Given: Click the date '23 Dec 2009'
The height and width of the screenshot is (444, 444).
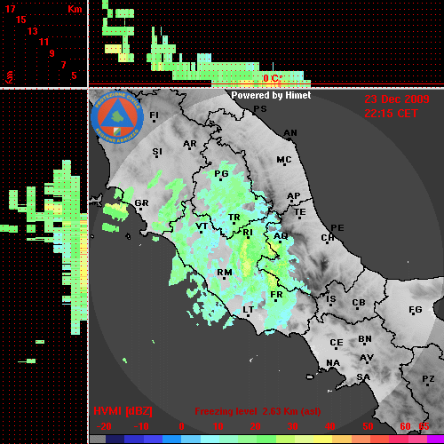Looking at the screenshot, I should [397, 99].
